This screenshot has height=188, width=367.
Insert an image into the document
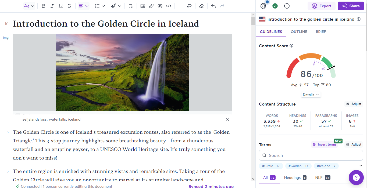tap(143, 6)
